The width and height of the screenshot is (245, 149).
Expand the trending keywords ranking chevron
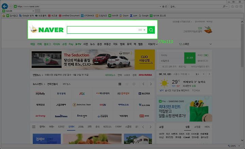(211, 44)
